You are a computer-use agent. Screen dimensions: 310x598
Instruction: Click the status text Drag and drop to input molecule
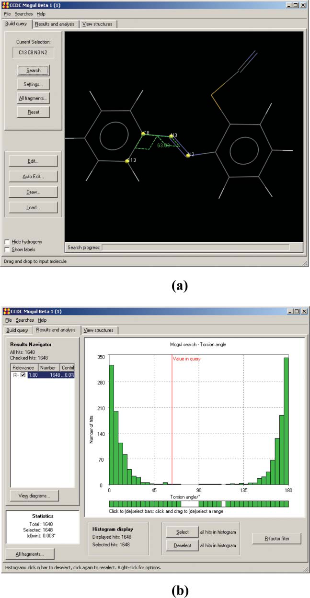click(36, 261)
